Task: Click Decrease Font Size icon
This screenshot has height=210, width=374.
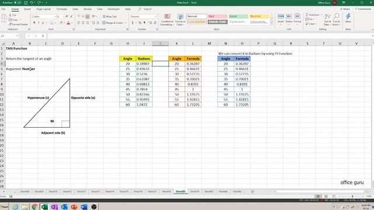Action: 71,16
